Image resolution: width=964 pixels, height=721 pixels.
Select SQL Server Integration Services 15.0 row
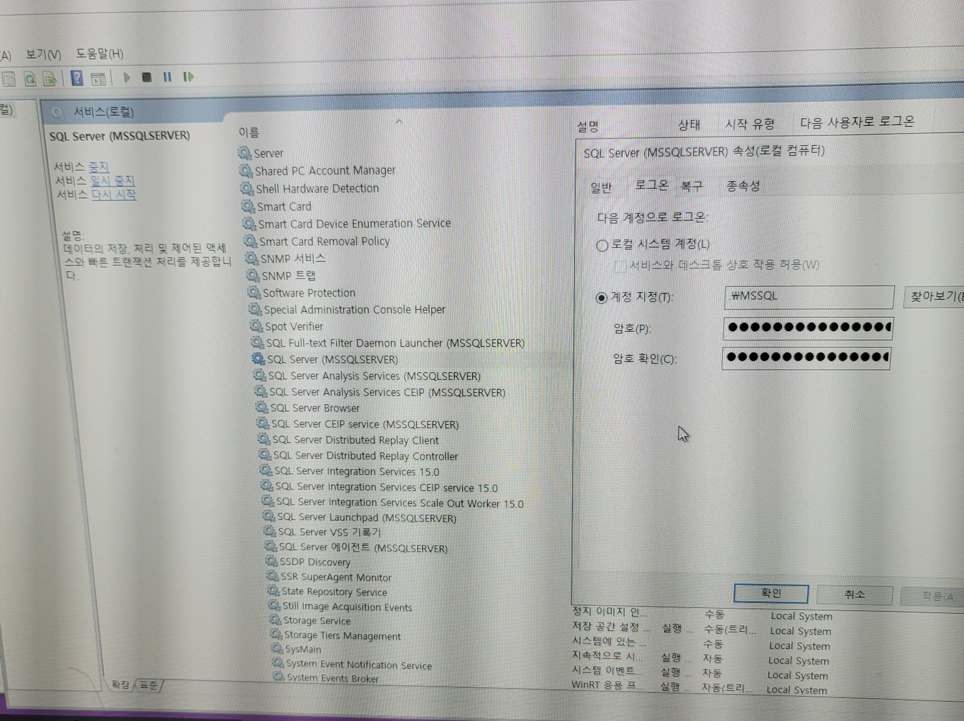tap(357, 471)
